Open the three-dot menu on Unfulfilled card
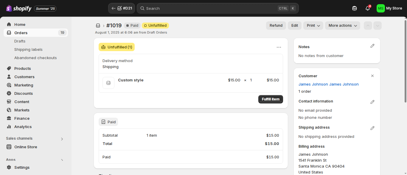407x175 pixels. (279, 47)
